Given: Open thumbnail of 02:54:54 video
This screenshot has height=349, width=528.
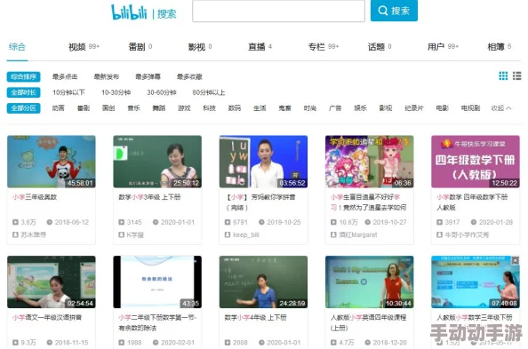Looking at the screenshot, I should tap(52, 282).
